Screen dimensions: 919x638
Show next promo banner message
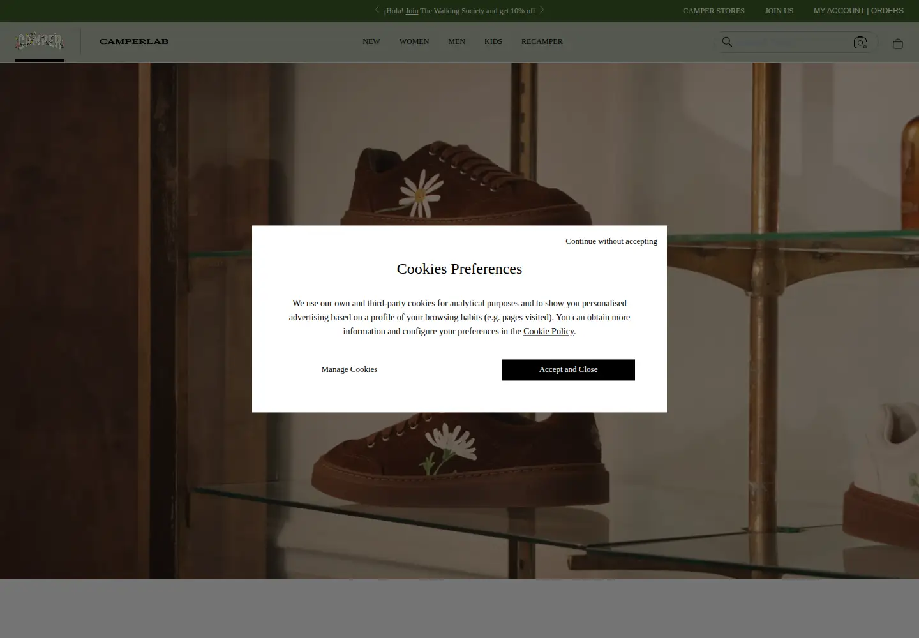542,10
